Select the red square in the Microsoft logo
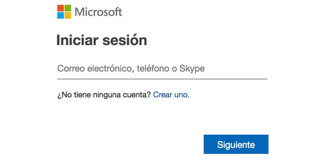This screenshot has width=324, height=165. tap(60, 8)
